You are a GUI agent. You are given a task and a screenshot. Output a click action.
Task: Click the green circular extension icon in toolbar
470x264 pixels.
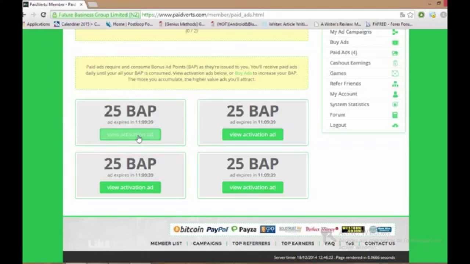click(x=422, y=15)
